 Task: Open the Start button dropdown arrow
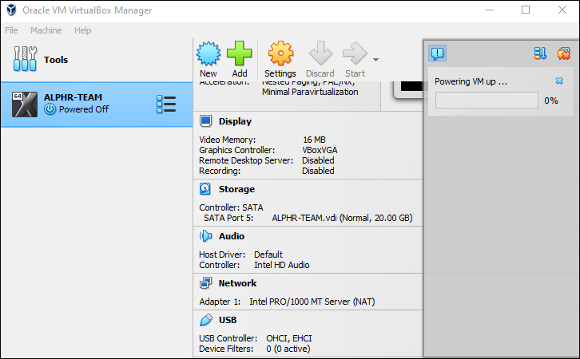[375, 60]
